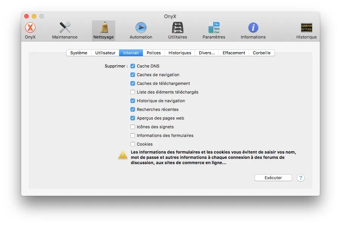Uncheck Caches de navigation
The height and width of the screenshot is (226, 341).
point(133,75)
